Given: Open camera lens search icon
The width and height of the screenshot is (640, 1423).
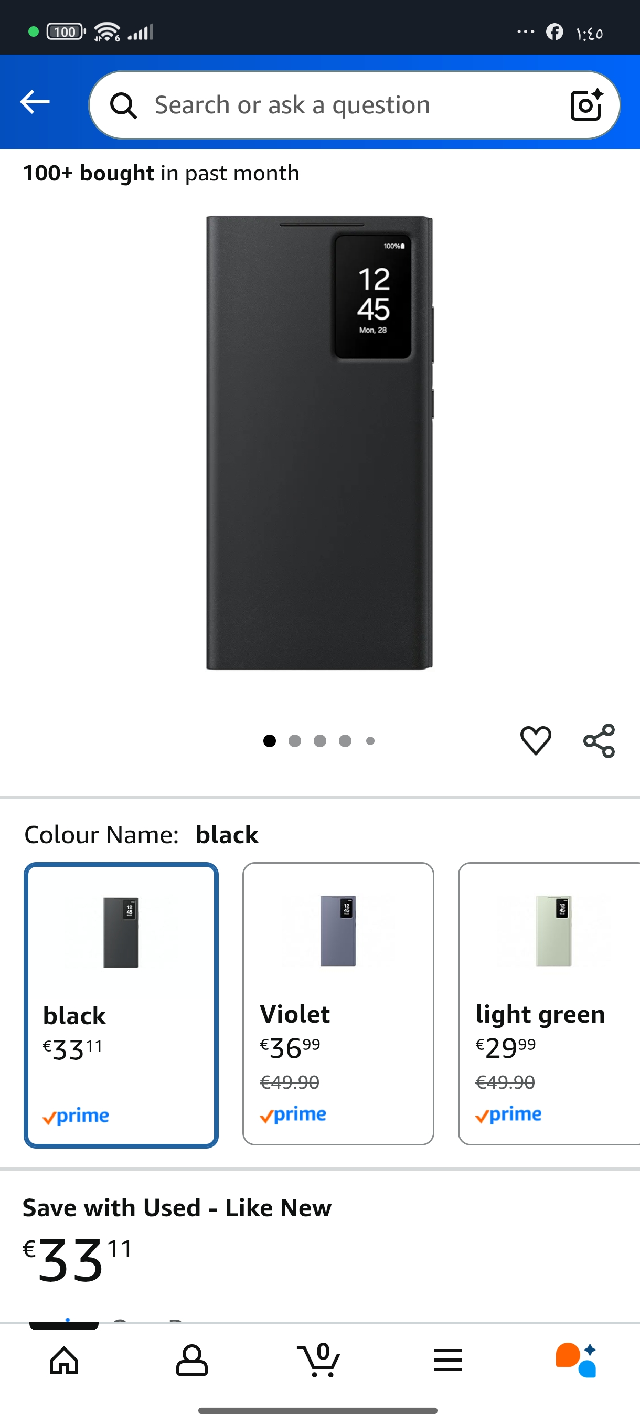Looking at the screenshot, I should click(586, 104).
